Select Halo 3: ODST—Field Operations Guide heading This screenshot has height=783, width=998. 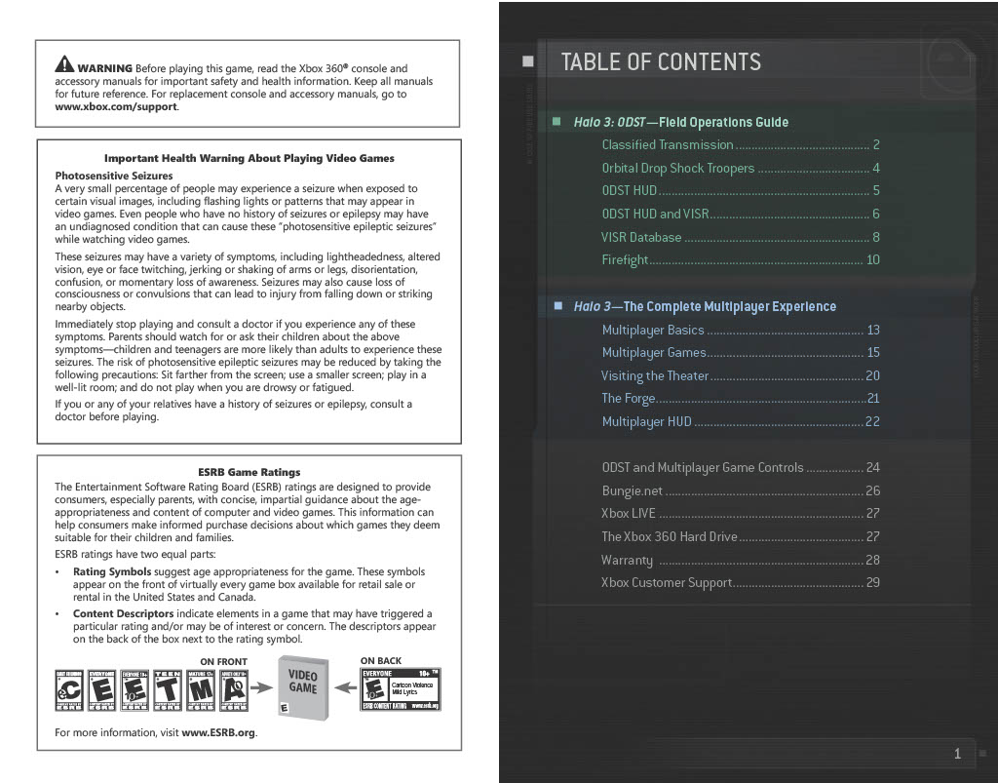click(x=681, y=122)
